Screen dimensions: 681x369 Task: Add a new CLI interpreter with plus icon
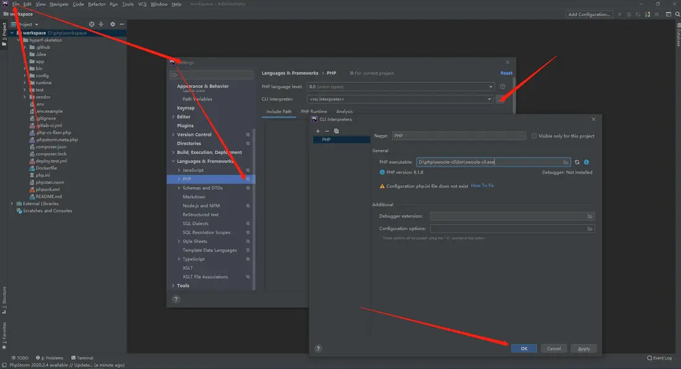coord(318,131)
